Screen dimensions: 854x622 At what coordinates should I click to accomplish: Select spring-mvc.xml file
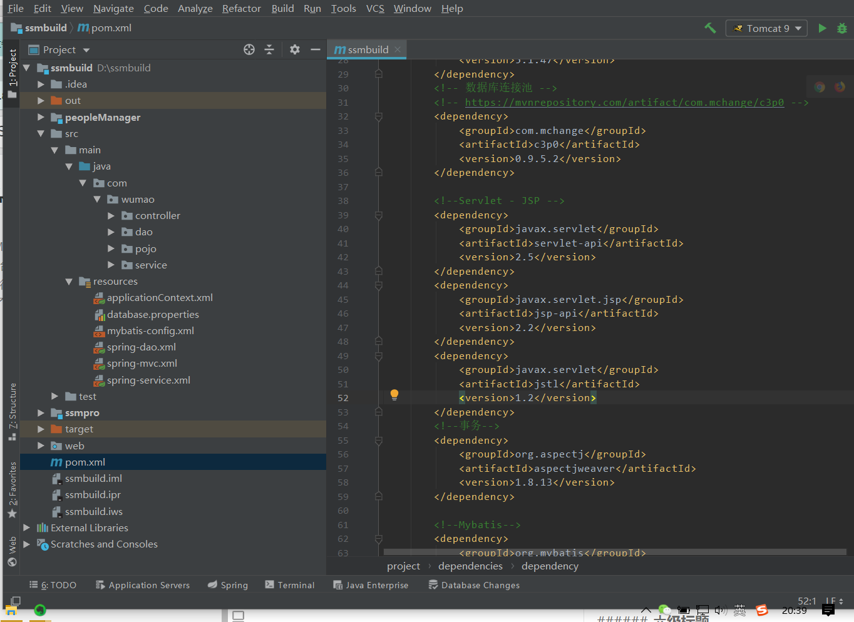click(x=142, y=363)
